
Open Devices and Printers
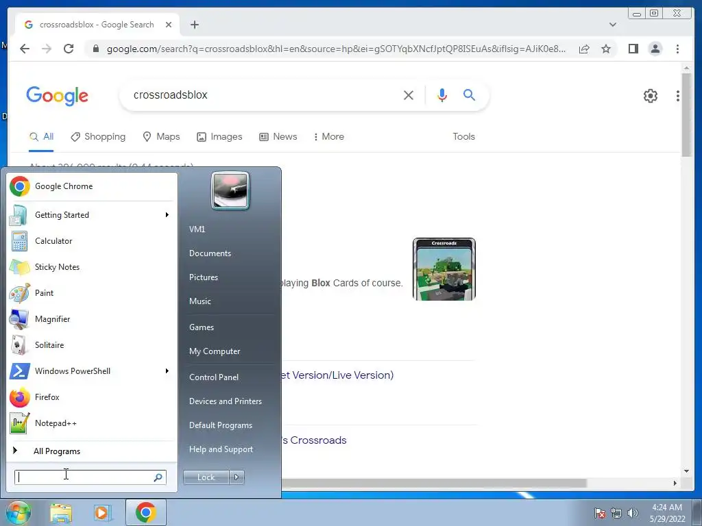tap(225, 401)
